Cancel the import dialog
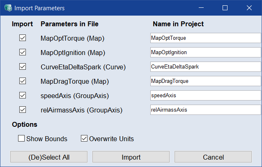This screenshot has width=262, height=167. 213,157
